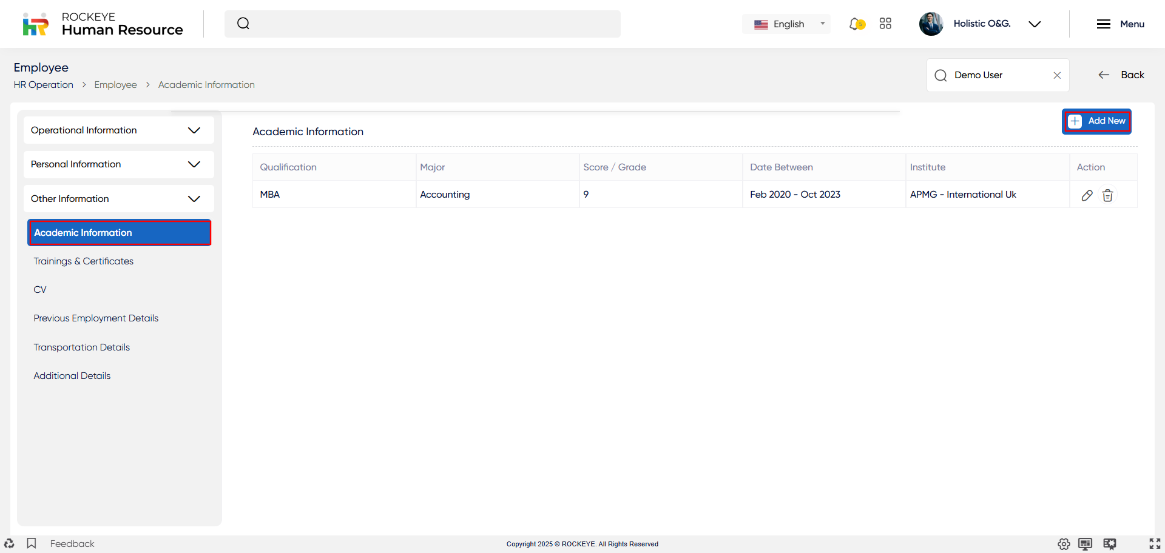Open the settings gear icon in footer

pyautogui.click(x=1064, y=544)
